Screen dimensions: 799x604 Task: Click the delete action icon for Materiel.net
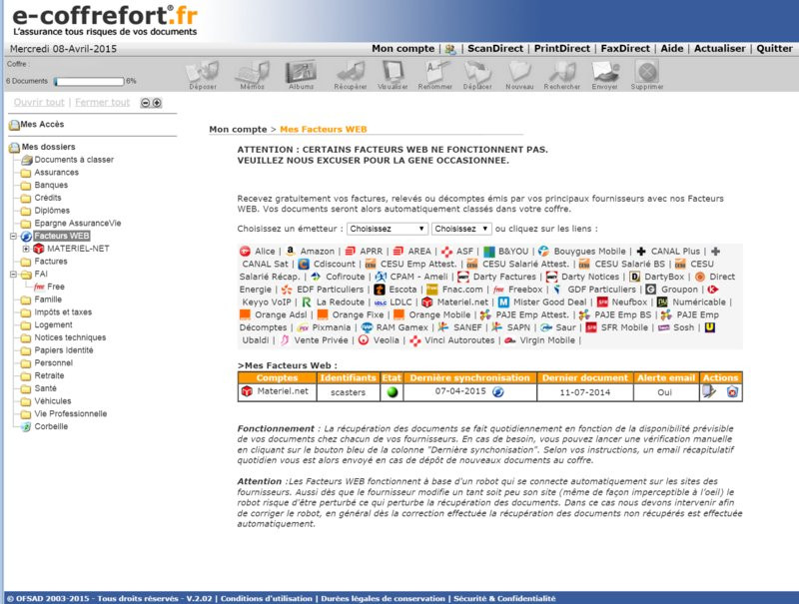732,391
